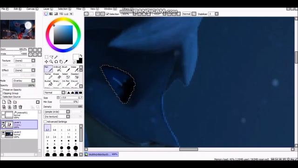Screen dimensions: 298x168
Task: Open the brush shape (simple circle) dropdown
Action: tap(57, 112)
